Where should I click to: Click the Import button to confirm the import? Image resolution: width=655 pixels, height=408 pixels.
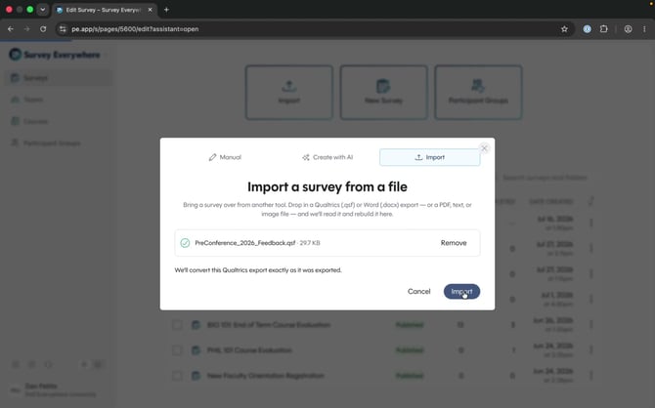point(461,291)
